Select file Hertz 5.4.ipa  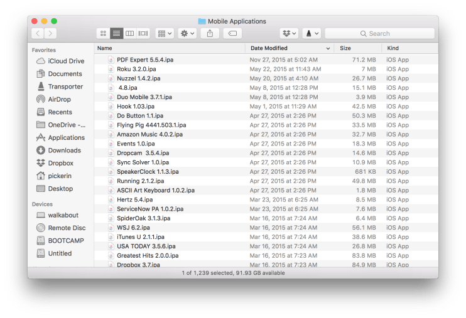click(266, 199)
